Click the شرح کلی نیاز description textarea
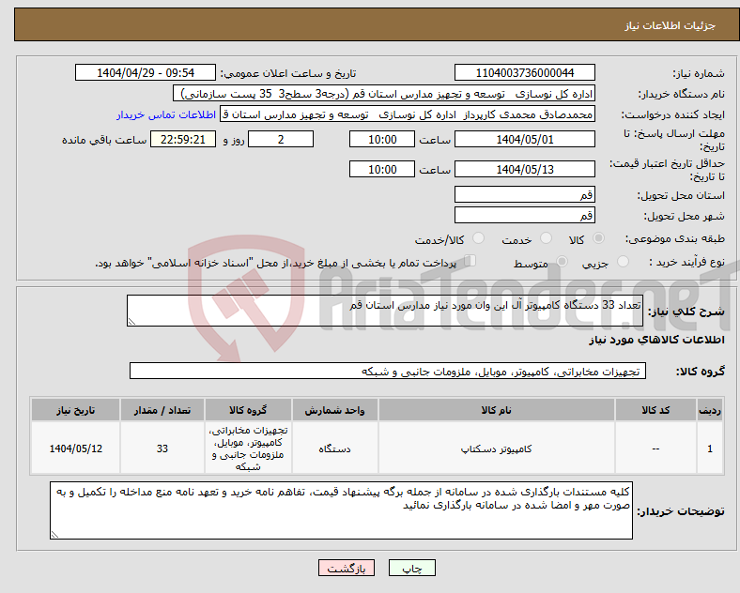 (x=385, y=311)
